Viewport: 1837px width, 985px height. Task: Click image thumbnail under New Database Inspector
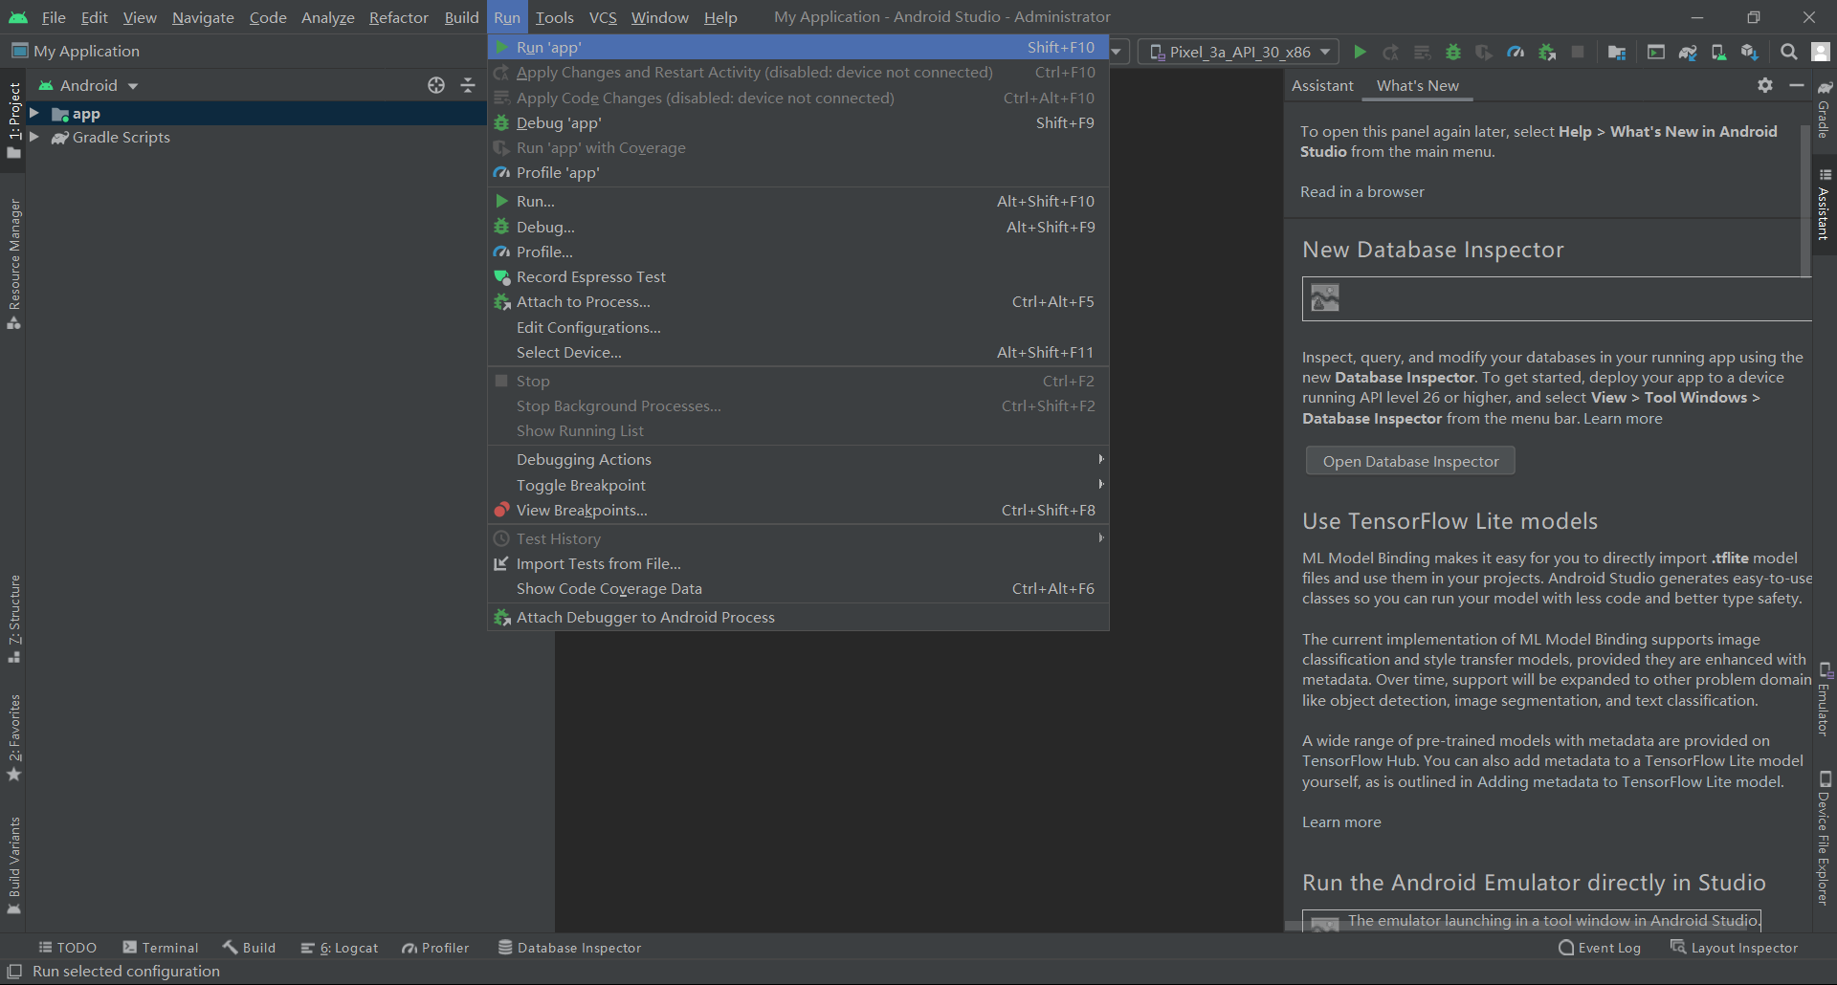point(1325,298)
